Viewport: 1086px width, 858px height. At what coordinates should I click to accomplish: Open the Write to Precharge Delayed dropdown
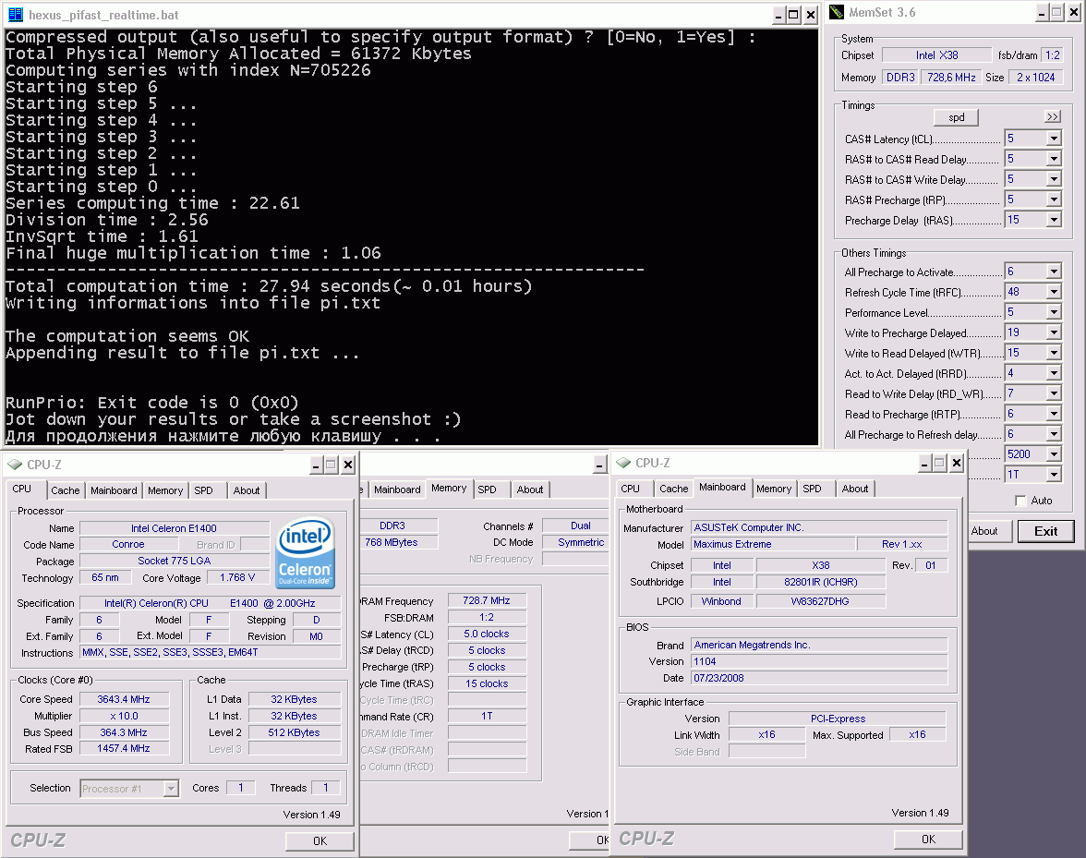coord(1054,332)
